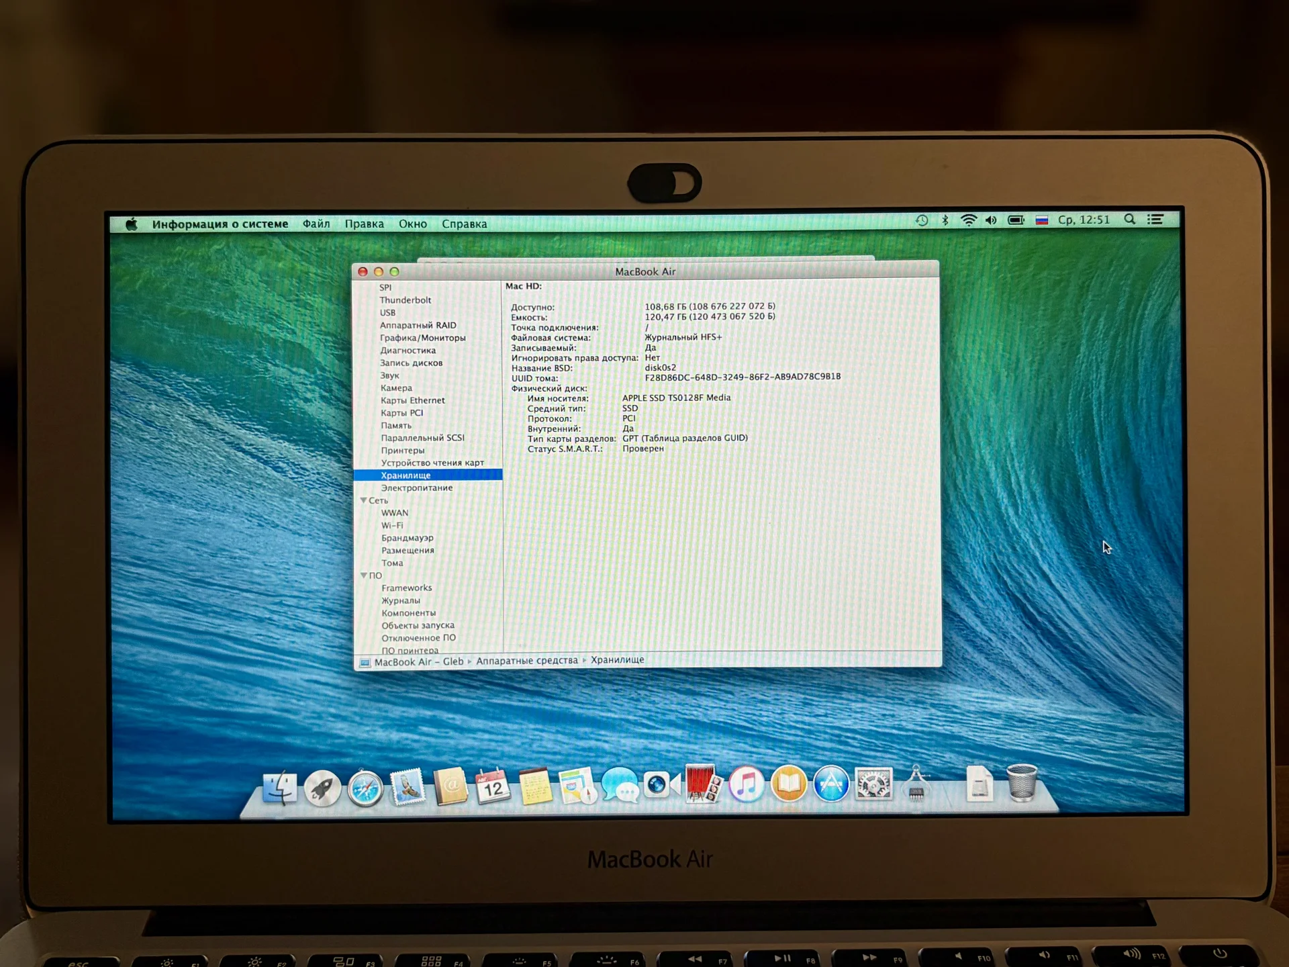Open Trash in the Dock
This screenshot has width=1289, height=967.
point(1022,782)
